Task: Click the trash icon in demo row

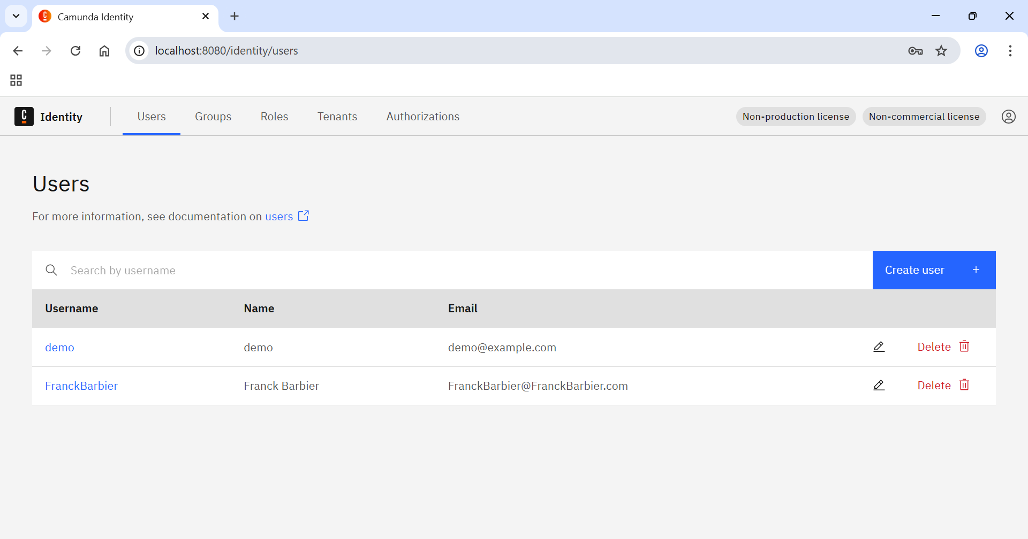Action: [x=964, y=346]
